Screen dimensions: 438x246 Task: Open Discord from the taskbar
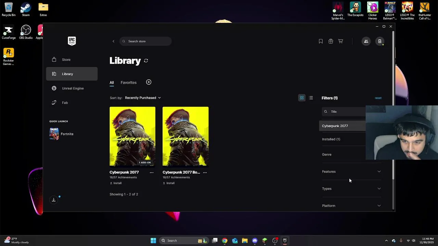pos(255,241)
